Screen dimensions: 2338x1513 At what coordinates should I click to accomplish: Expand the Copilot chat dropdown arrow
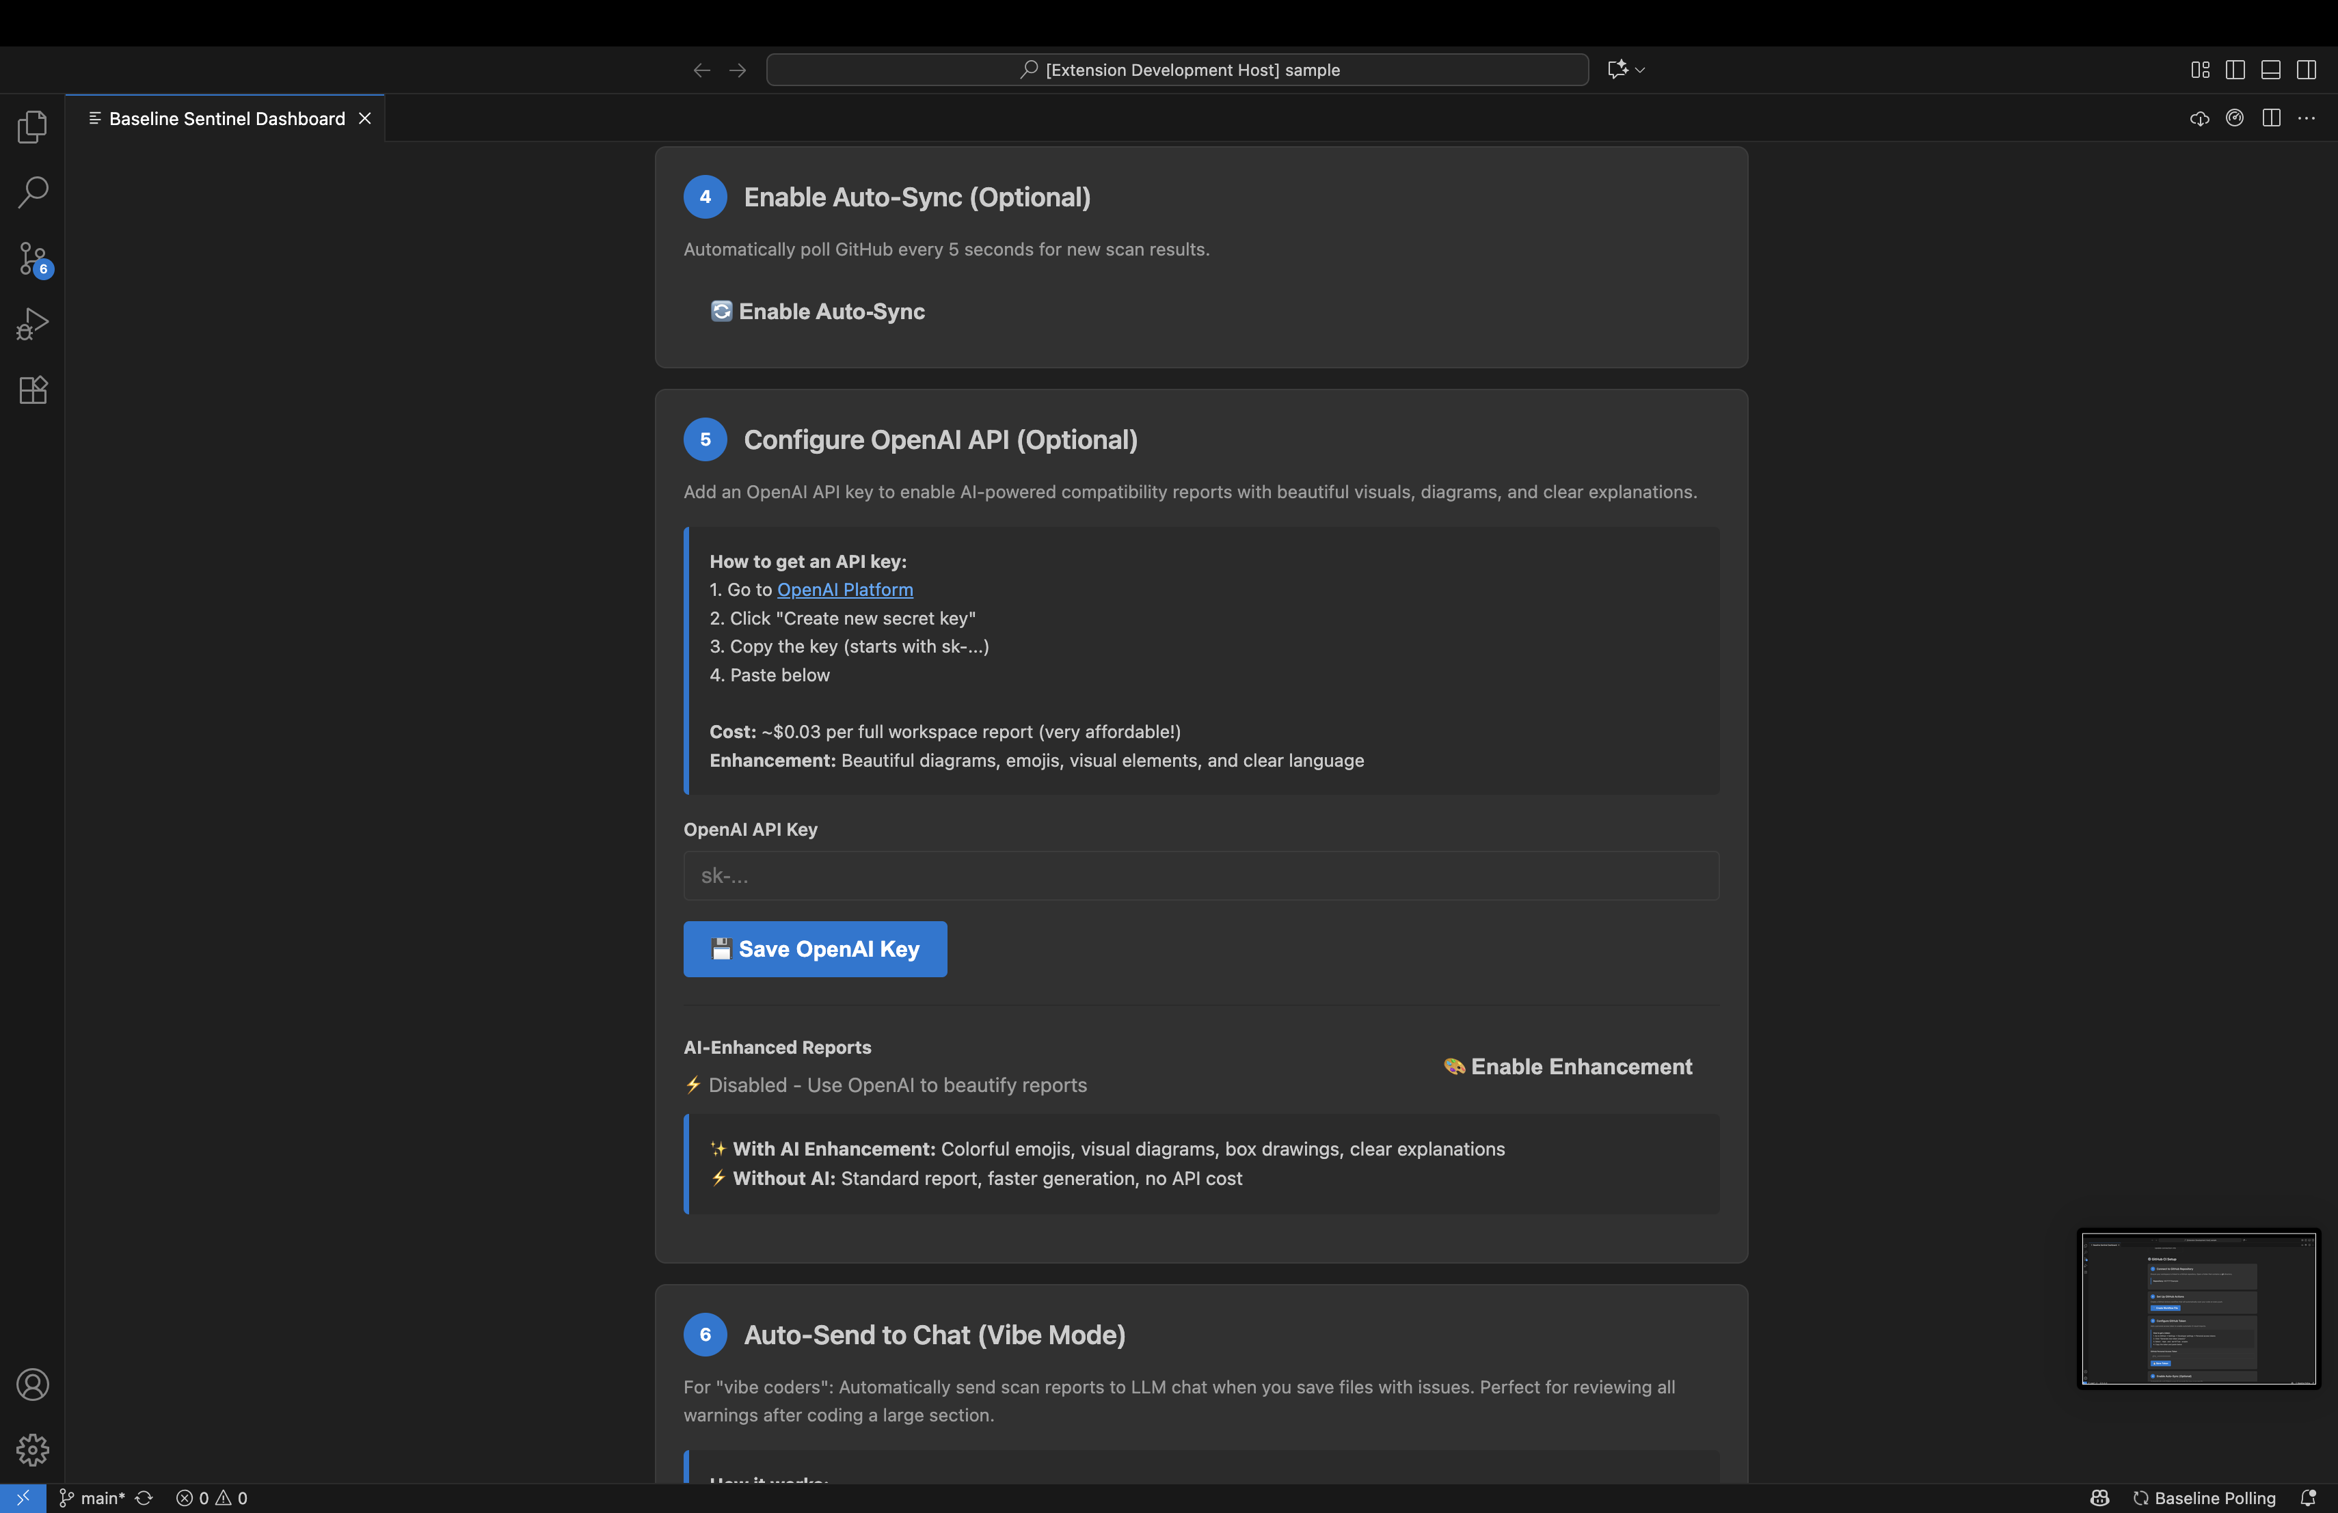tap(1641, 70)
